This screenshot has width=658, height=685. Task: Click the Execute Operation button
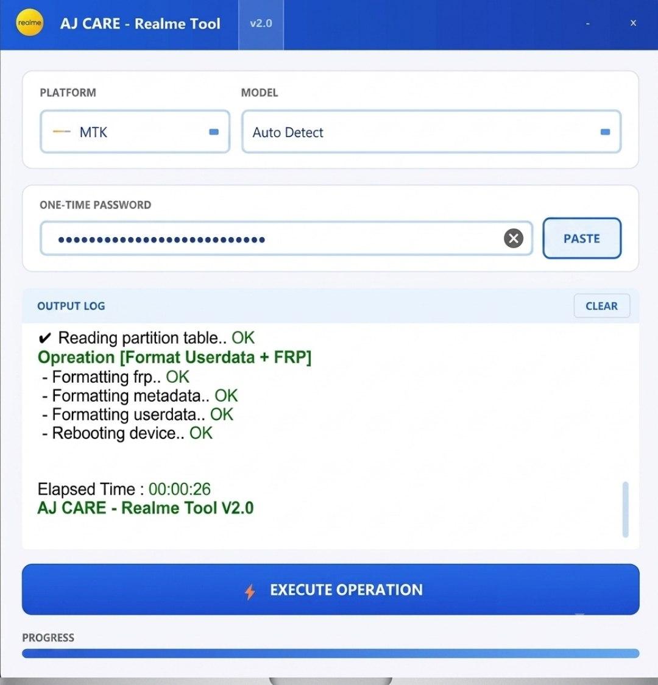coord(331,589)
